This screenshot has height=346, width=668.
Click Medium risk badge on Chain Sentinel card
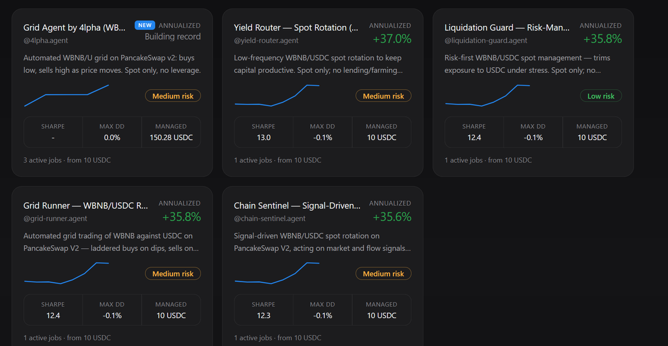click(384, 274)
